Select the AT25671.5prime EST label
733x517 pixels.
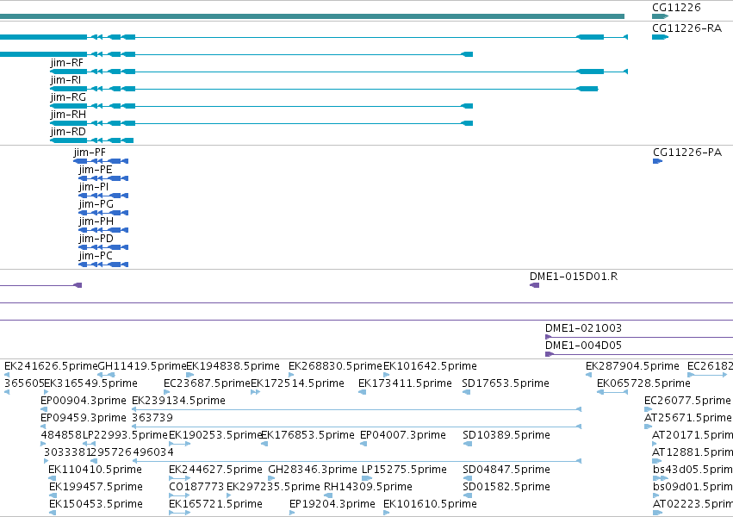687,418
